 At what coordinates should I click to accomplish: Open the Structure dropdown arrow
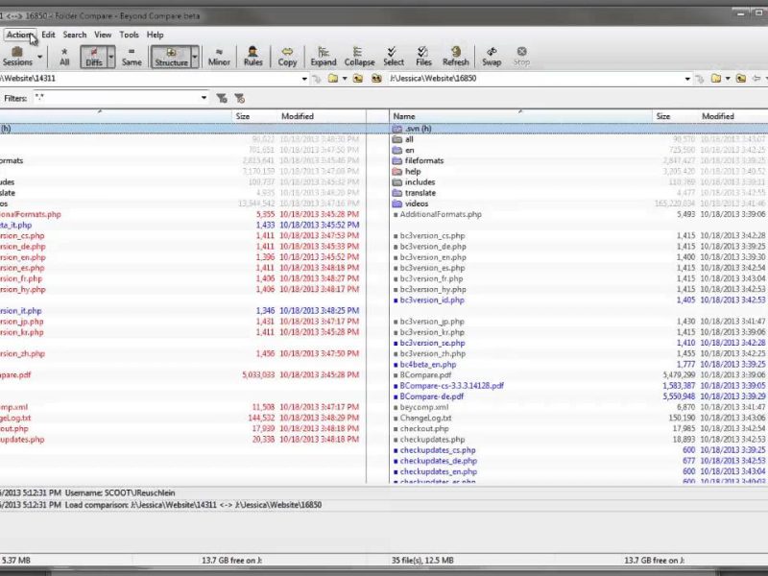(195, 57)
